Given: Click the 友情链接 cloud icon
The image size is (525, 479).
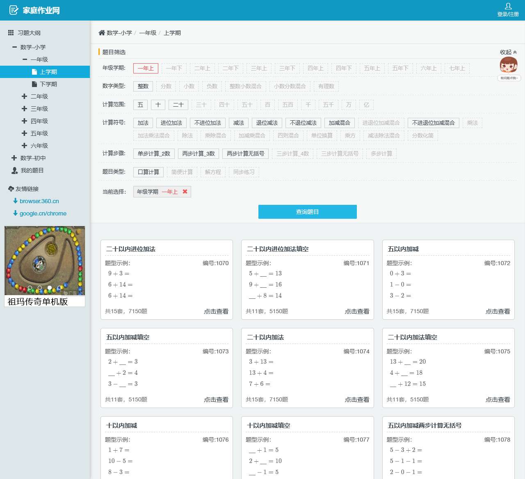Looking at the screenshot, I should [11, 189].
